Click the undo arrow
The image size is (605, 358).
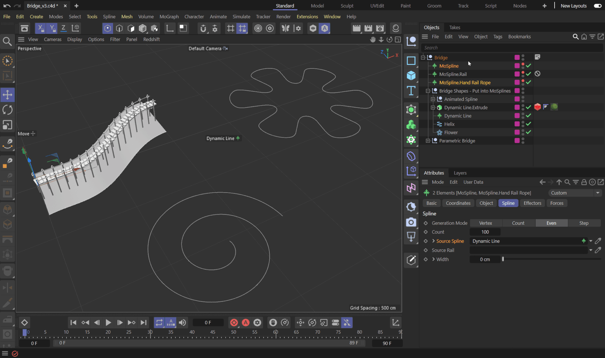pos(7,6)
